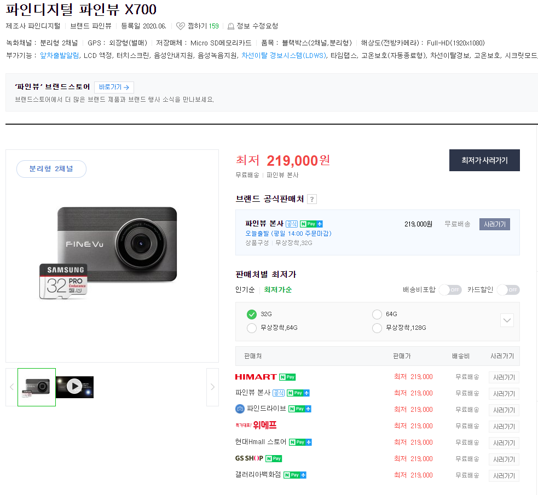Click 사러가기 for the 현대Hmall 스토어 row
Image resolution: width=538 pixels, height=495 pixels.
(x=504, y=443)
